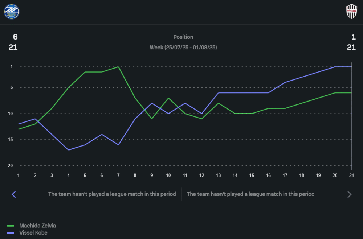This screenshot has width=363, height=239.
Task: Click Machida Zelvia's position number 6
Action: pos(15,37)
